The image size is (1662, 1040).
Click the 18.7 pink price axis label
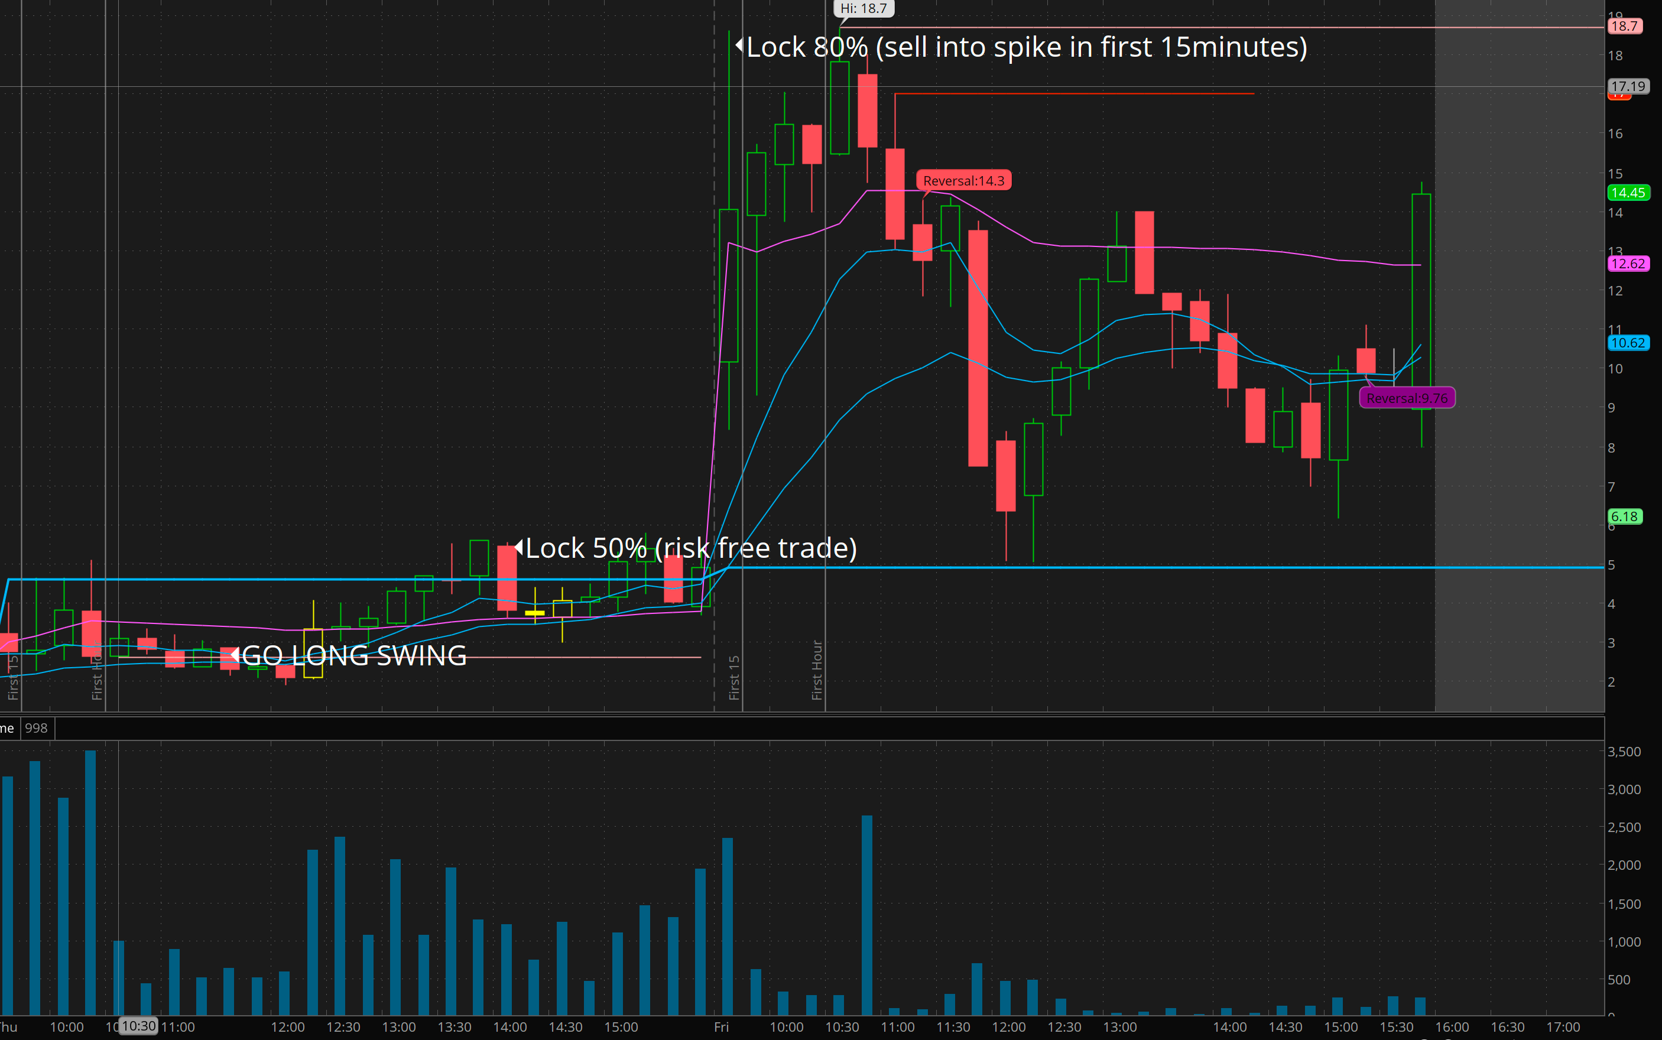[x=1624, y=26]
